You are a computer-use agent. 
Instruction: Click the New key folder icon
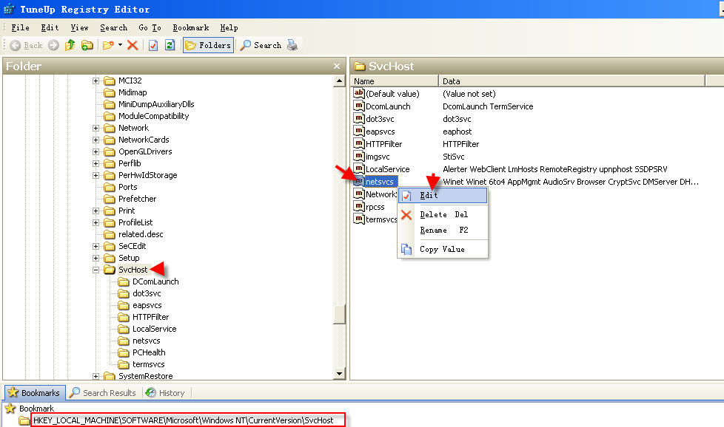[108, 45]
